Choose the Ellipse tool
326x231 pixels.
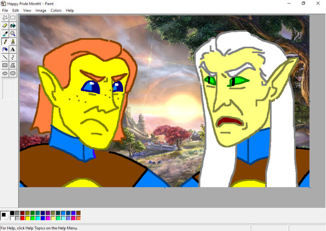5,73
